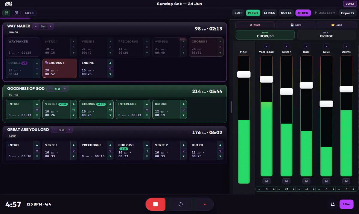Pitch up the Ending section of Way Maker
This screenshot has height=214, width=359.
click(x=110, y=63)
